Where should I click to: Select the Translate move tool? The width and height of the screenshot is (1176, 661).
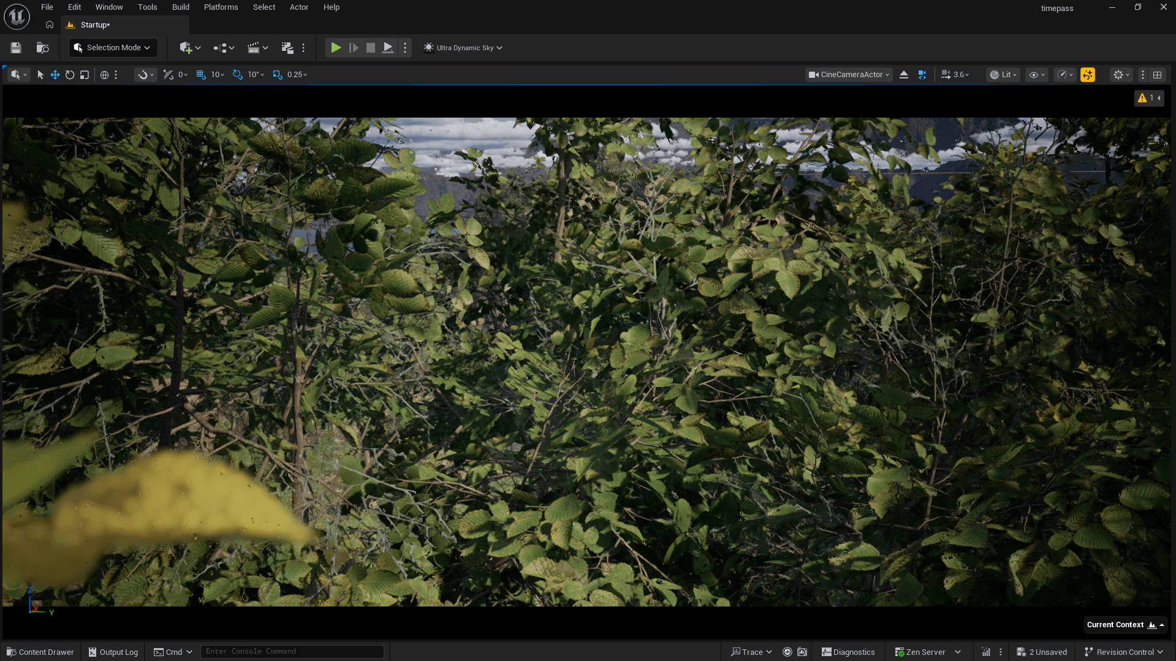(55, 75)
